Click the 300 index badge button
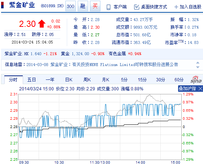The height and width of the screenshot is (164, 203). 70,6
